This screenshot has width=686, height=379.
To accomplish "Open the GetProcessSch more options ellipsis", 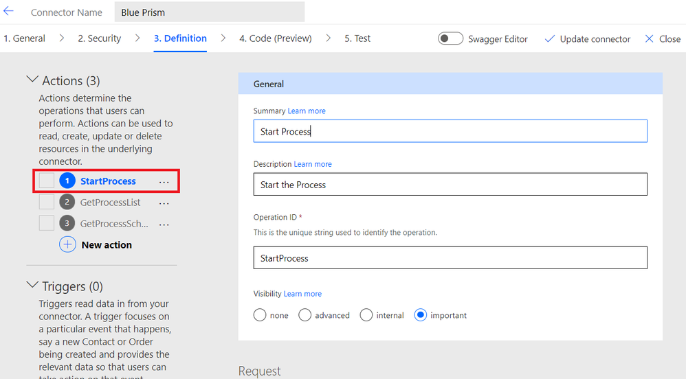I will coord(164,225).
